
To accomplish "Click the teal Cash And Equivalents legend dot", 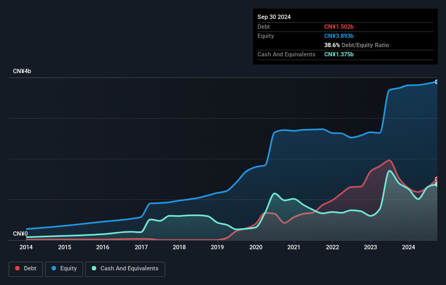I will (x=94, y=268).
